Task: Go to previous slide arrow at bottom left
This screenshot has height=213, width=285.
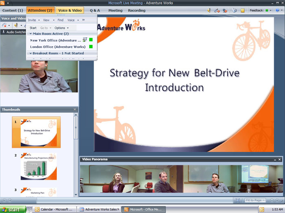Action: click(x=4, y=200)
